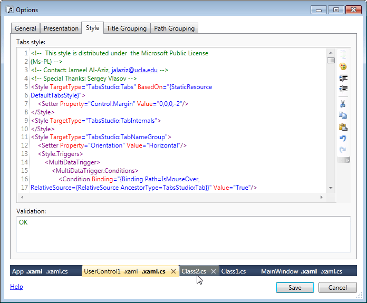Select the Class2.cs tab in preview
This screenshot has height=303, width=367.
(194, 271)
